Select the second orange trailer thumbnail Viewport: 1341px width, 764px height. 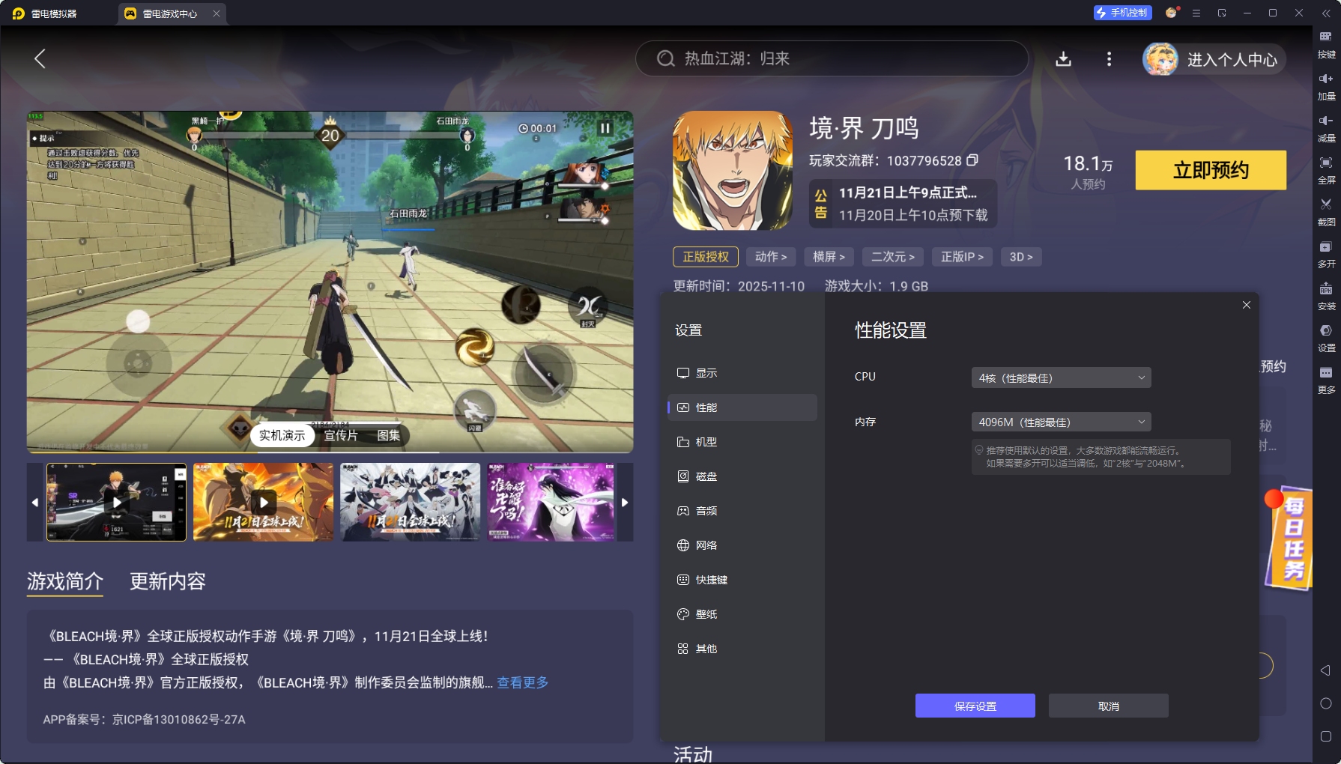coord(263,502)
